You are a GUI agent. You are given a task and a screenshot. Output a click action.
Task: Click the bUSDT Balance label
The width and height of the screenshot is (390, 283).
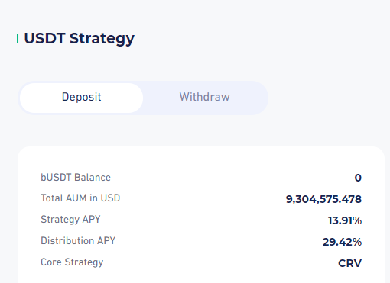point(76,178)
